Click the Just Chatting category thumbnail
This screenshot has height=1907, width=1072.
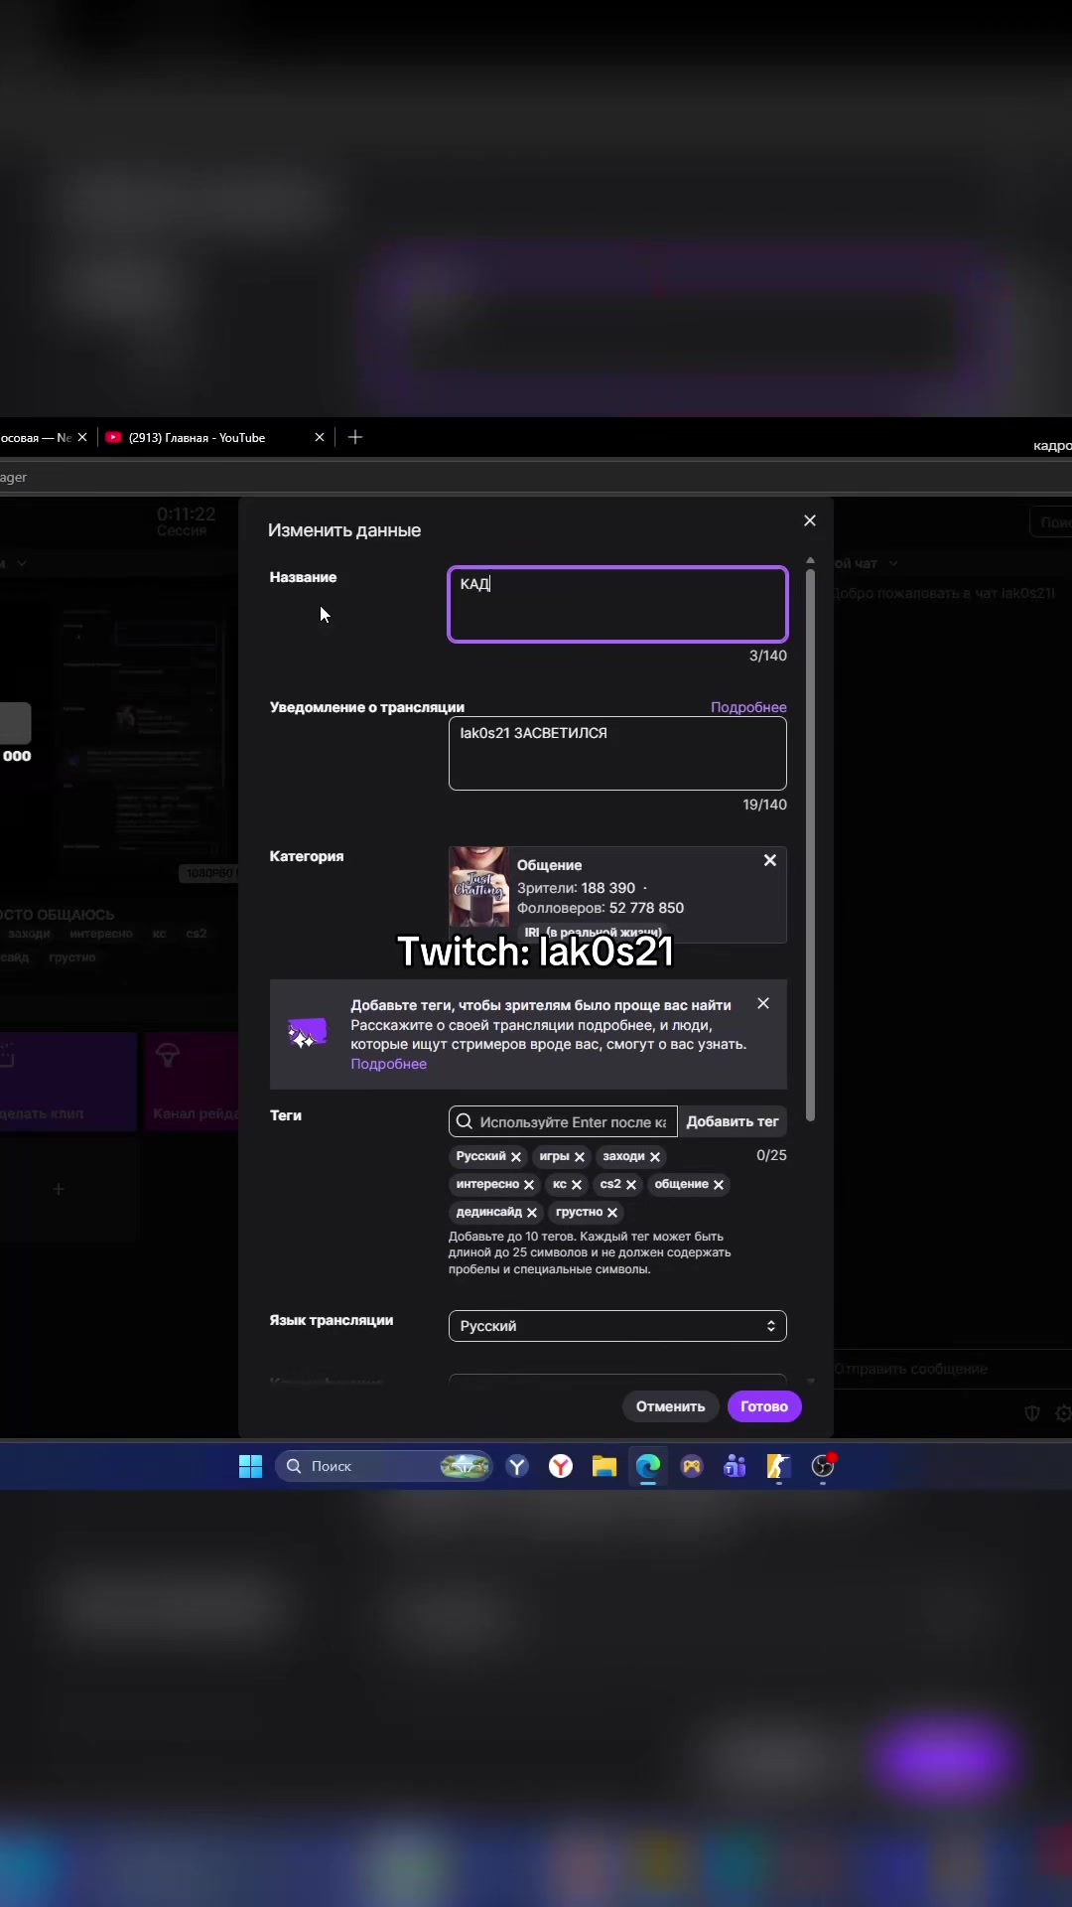coord(479,887)
